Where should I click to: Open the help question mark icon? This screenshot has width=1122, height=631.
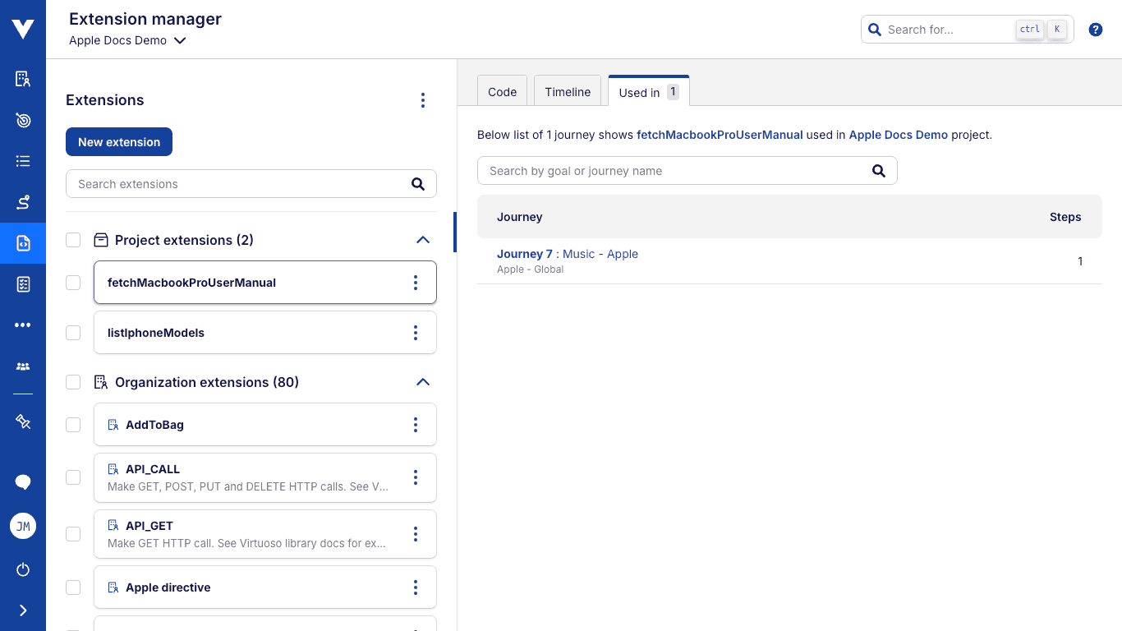click(x=1095, y=30)
